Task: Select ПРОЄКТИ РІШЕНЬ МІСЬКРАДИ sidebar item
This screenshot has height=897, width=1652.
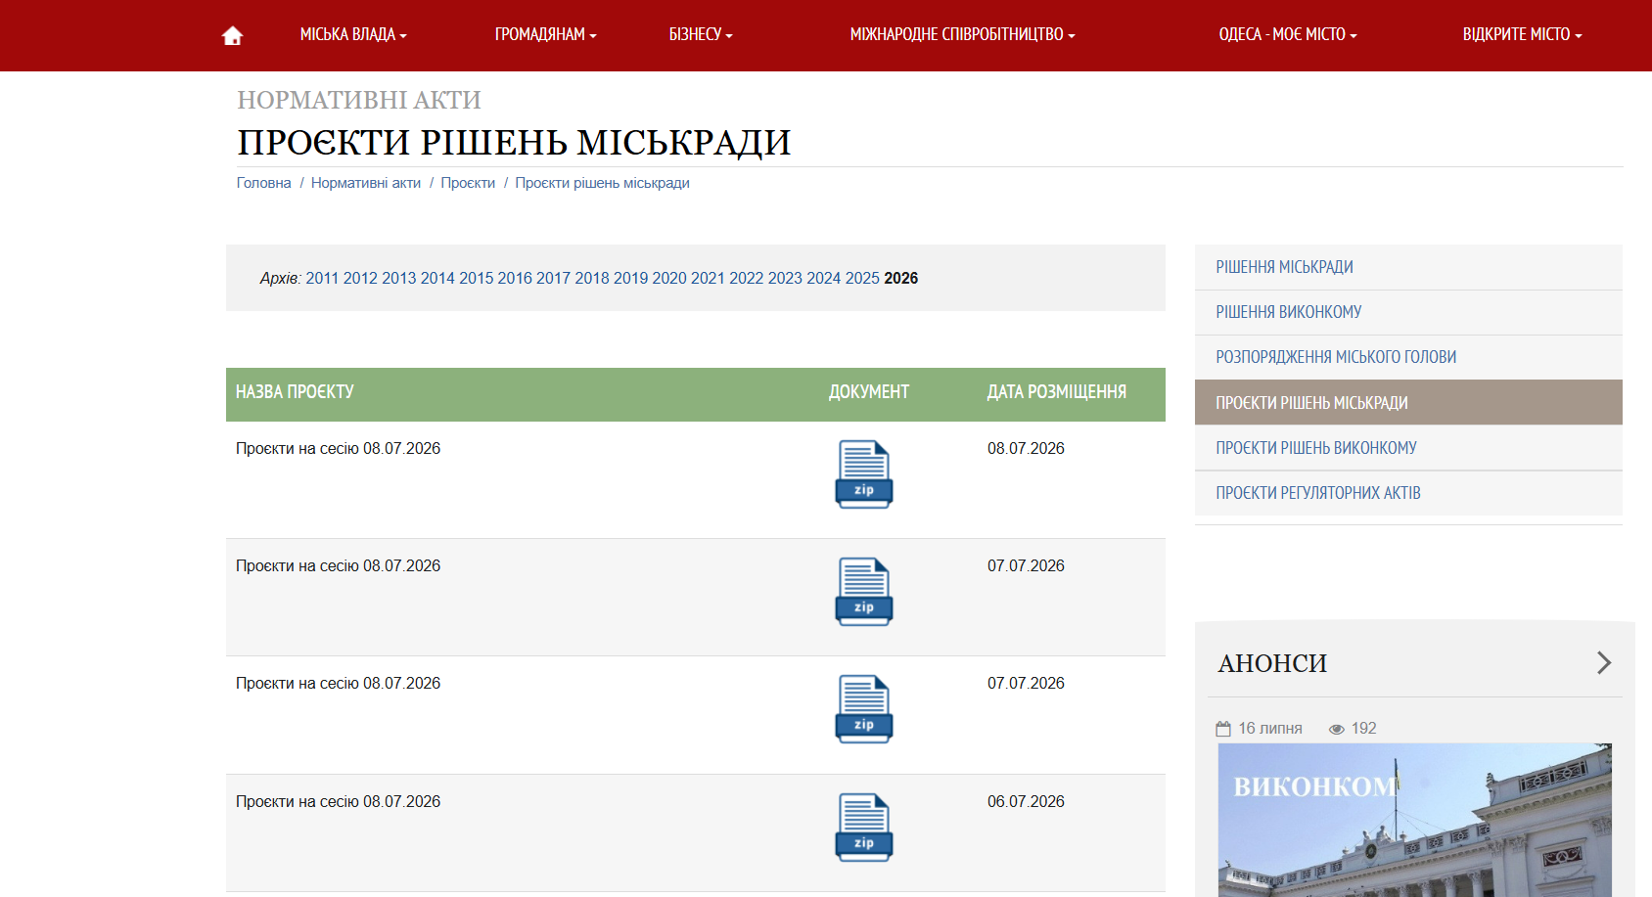Action: tap(1408, 402)
